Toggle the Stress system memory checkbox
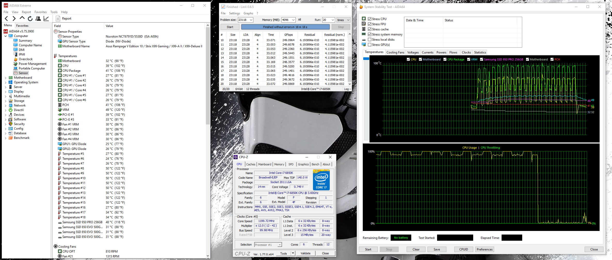 369,34
